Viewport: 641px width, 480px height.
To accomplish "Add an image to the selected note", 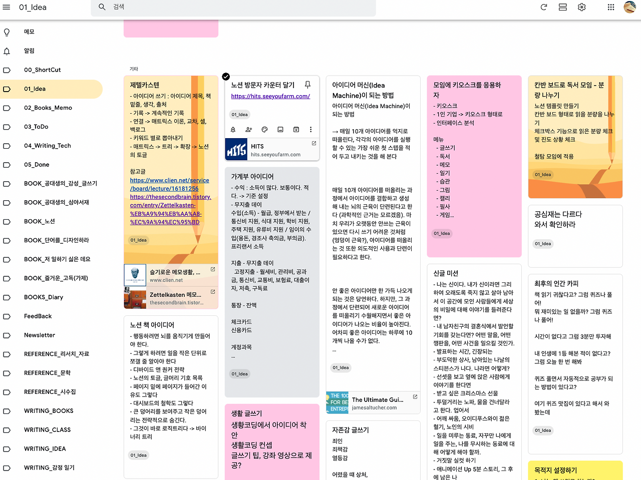I will click(x=280, y=130).
